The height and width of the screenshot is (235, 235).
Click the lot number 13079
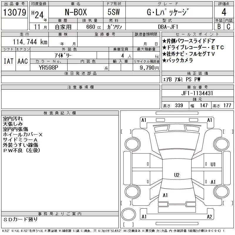coord(14,12)
